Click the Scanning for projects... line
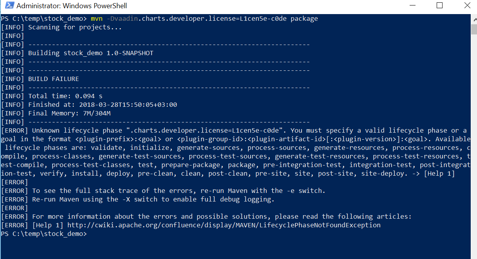Screen dimensions: 477x259 61,27
